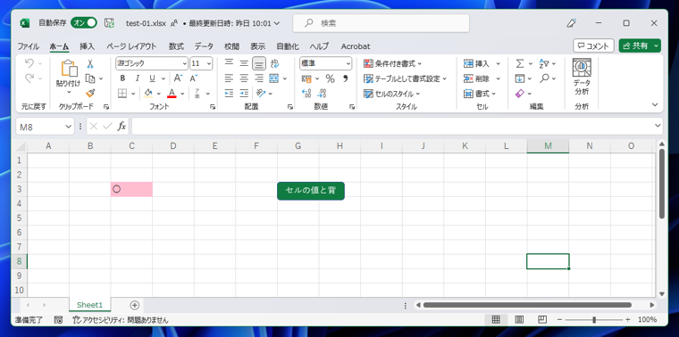Open the 数式 ribbon tab
Image resolution: width=679 pixels, height=337 pixels.
176,46
